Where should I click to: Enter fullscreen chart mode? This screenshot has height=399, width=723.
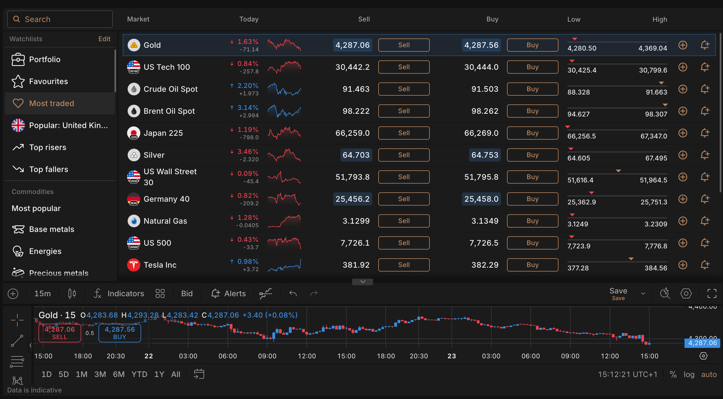(712, 294)
